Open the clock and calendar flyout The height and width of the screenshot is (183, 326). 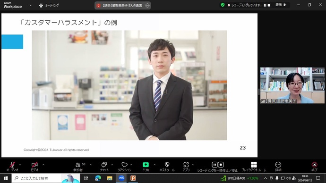tap(305, 178)
